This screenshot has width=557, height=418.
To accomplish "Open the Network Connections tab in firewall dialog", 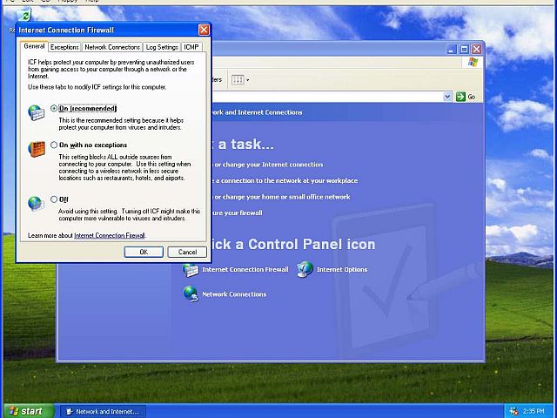I will [112, 47].
